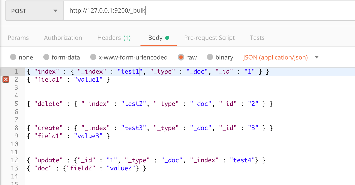355x185 pixels.
Task: Select the raw body radio option
Action: (181, 57)
